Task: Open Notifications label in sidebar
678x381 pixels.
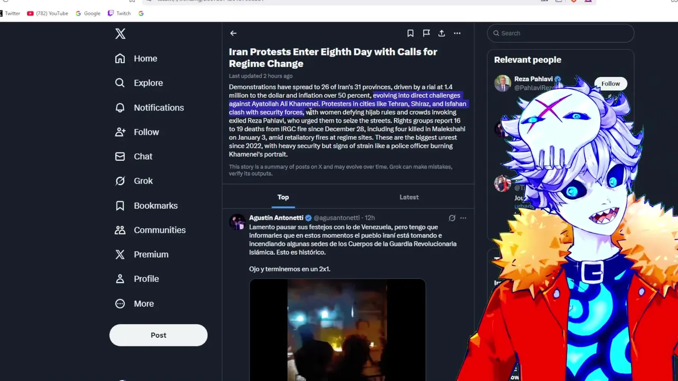Action: click(159, 107)
